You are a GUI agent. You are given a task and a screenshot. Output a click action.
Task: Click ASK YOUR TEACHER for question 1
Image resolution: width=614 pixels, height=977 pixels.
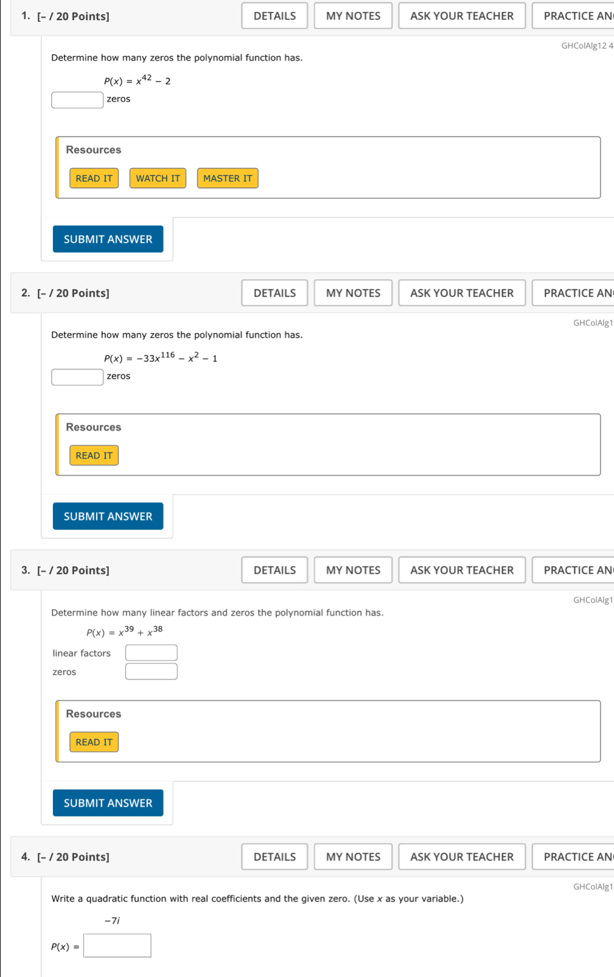461,16
